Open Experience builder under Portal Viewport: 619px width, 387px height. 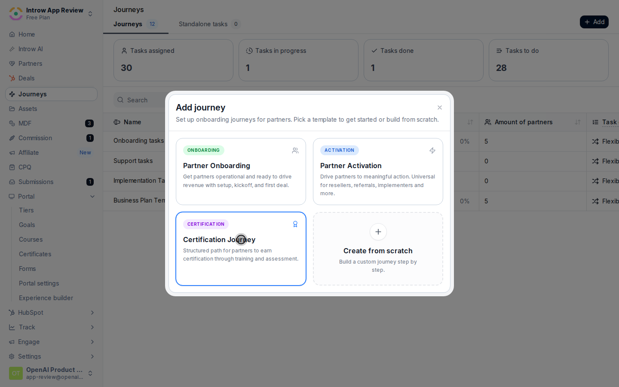click(46, 298)
